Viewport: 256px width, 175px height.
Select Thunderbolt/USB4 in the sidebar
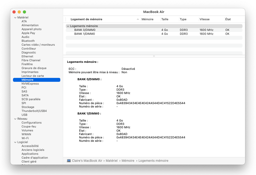[34, 111]
